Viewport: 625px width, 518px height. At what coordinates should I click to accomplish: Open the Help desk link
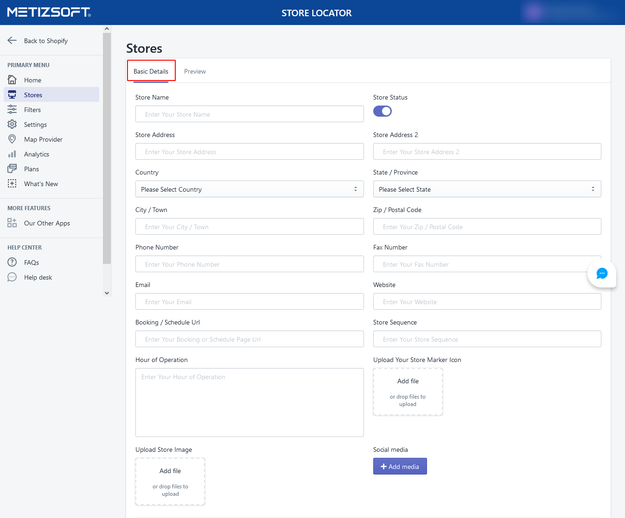pyautogui.click(x=38, y=277)
